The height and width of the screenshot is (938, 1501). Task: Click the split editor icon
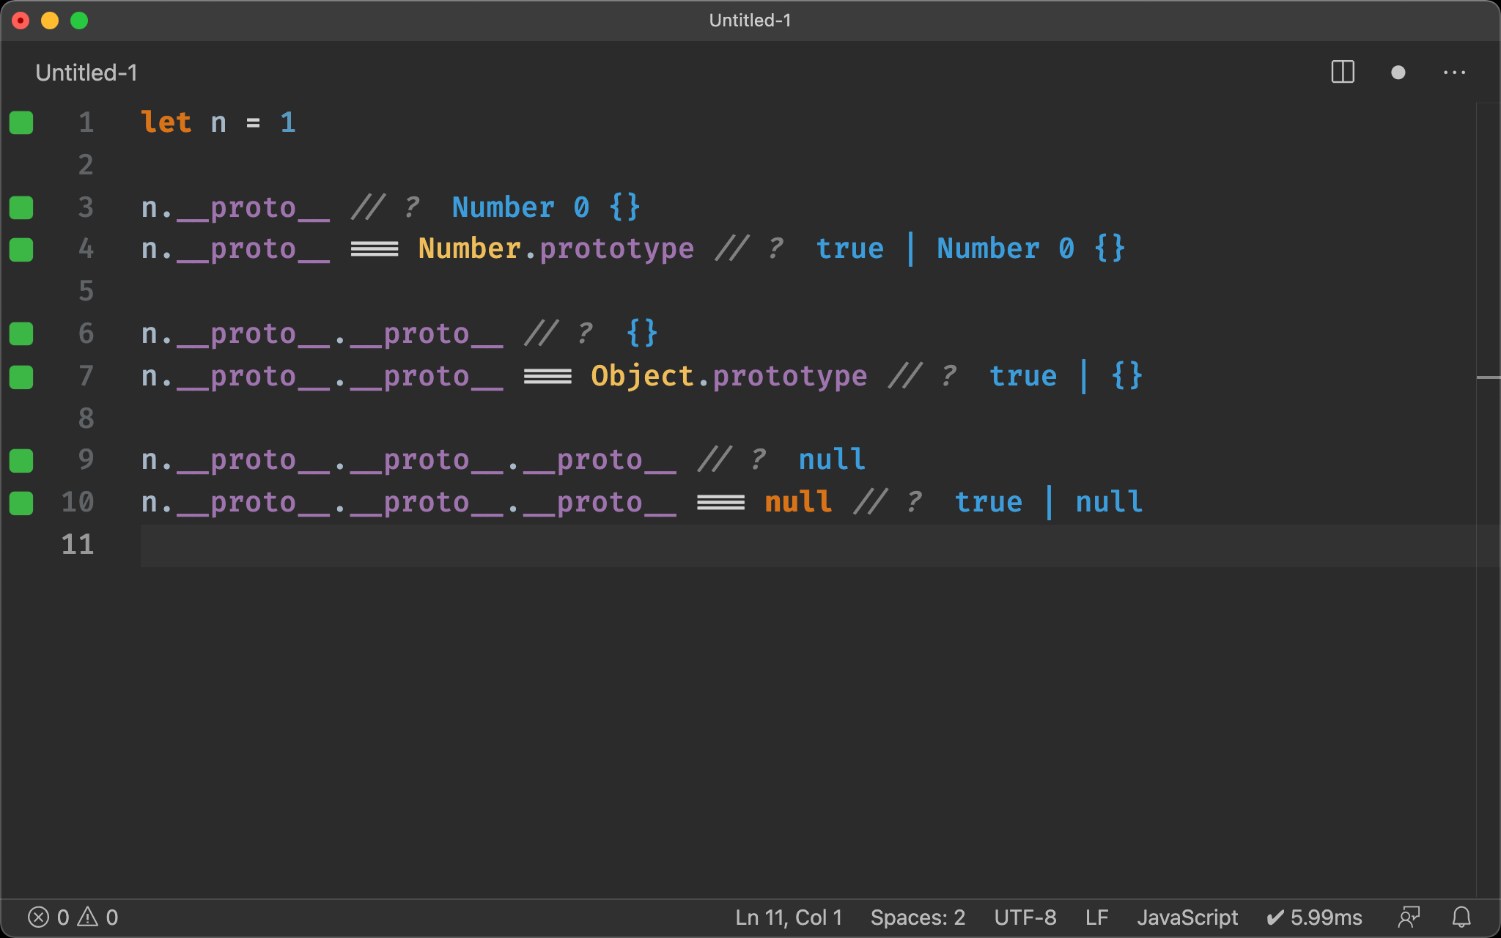pyautogui.click(x=1342, y=72)
